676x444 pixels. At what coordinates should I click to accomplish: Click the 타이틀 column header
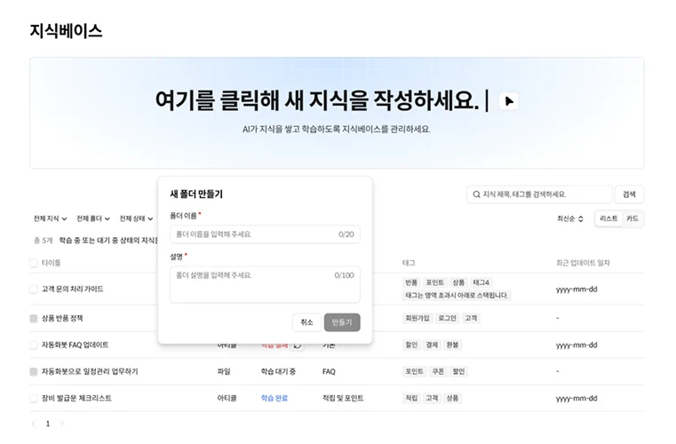click(51, 263)
